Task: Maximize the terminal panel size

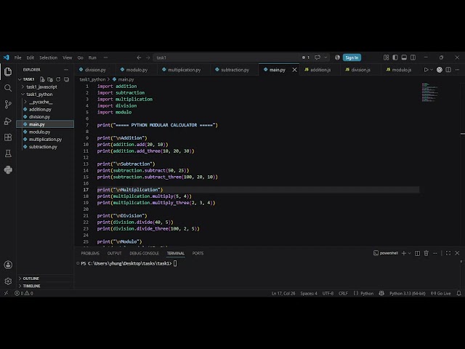Action: (x=448, y=253)
